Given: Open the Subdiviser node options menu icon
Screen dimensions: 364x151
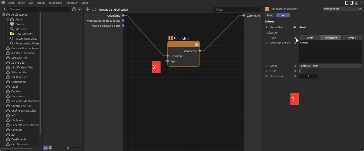Looking at the screenshot, I should (197, 44).
